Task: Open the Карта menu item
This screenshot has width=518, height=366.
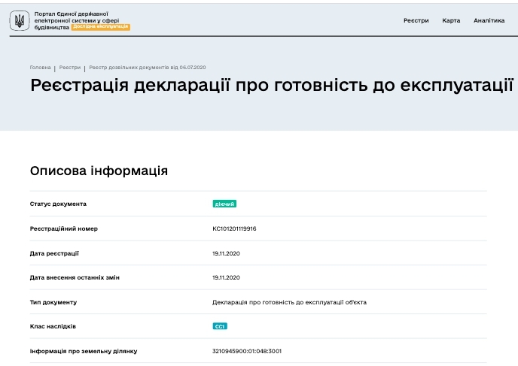Action: tap(451, 20)
